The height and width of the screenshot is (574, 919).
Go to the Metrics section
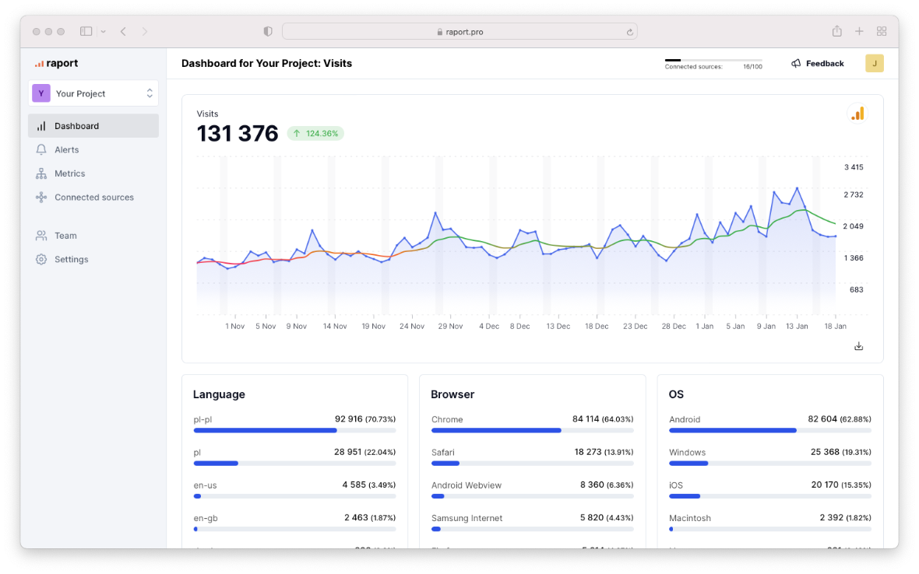coord(69,173)
